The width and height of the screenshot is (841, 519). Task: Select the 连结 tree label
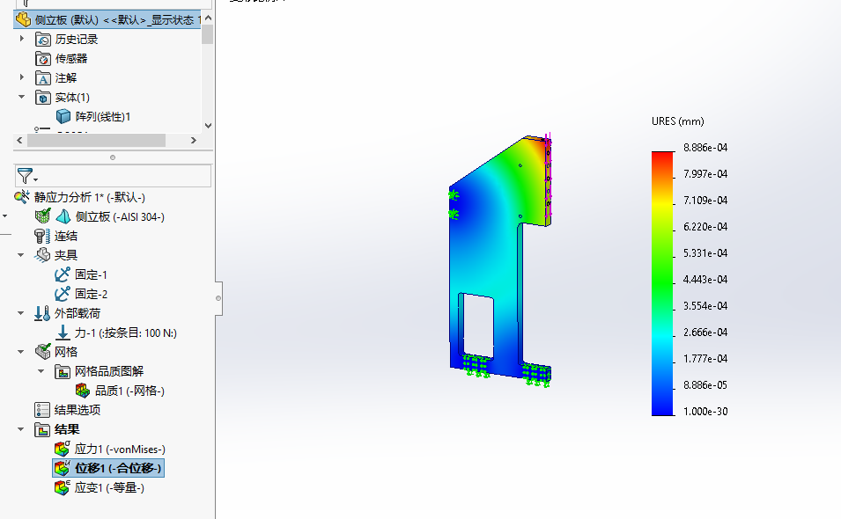[x=66, y=237]
